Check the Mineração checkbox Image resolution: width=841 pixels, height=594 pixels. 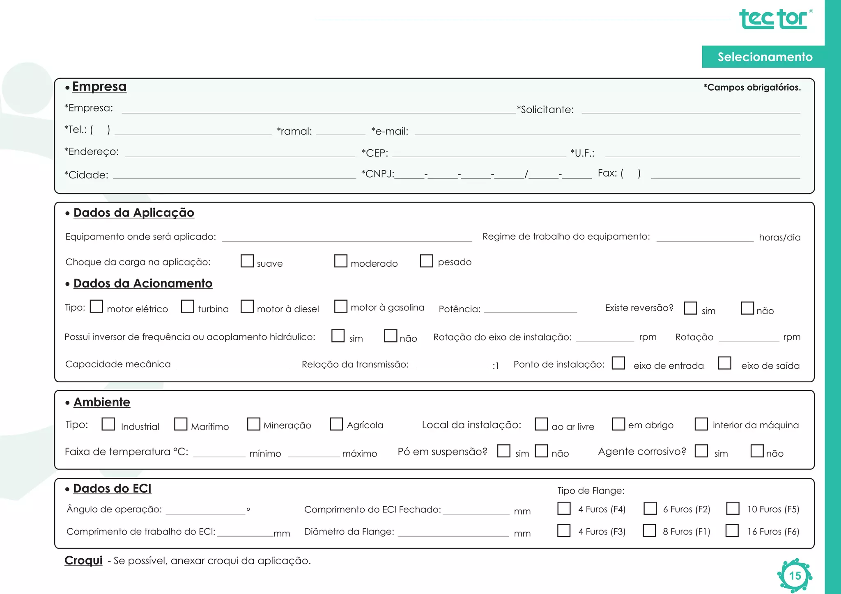[253, 424]
